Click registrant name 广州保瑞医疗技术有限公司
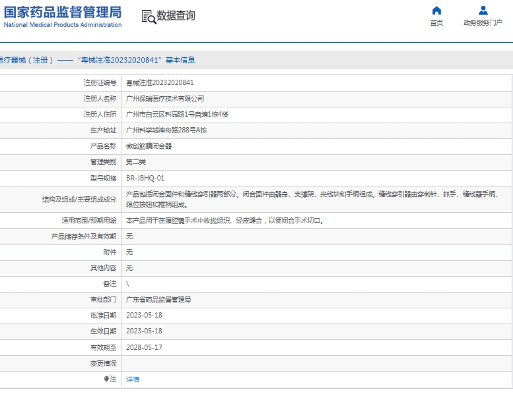This screenshot has width=513, height=394. click(x=165, y=99)
